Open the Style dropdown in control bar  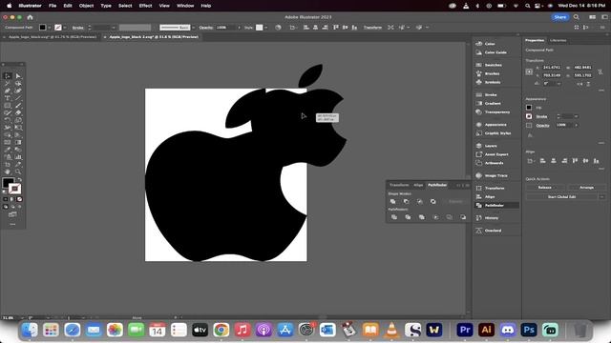[x=265, y=28]
